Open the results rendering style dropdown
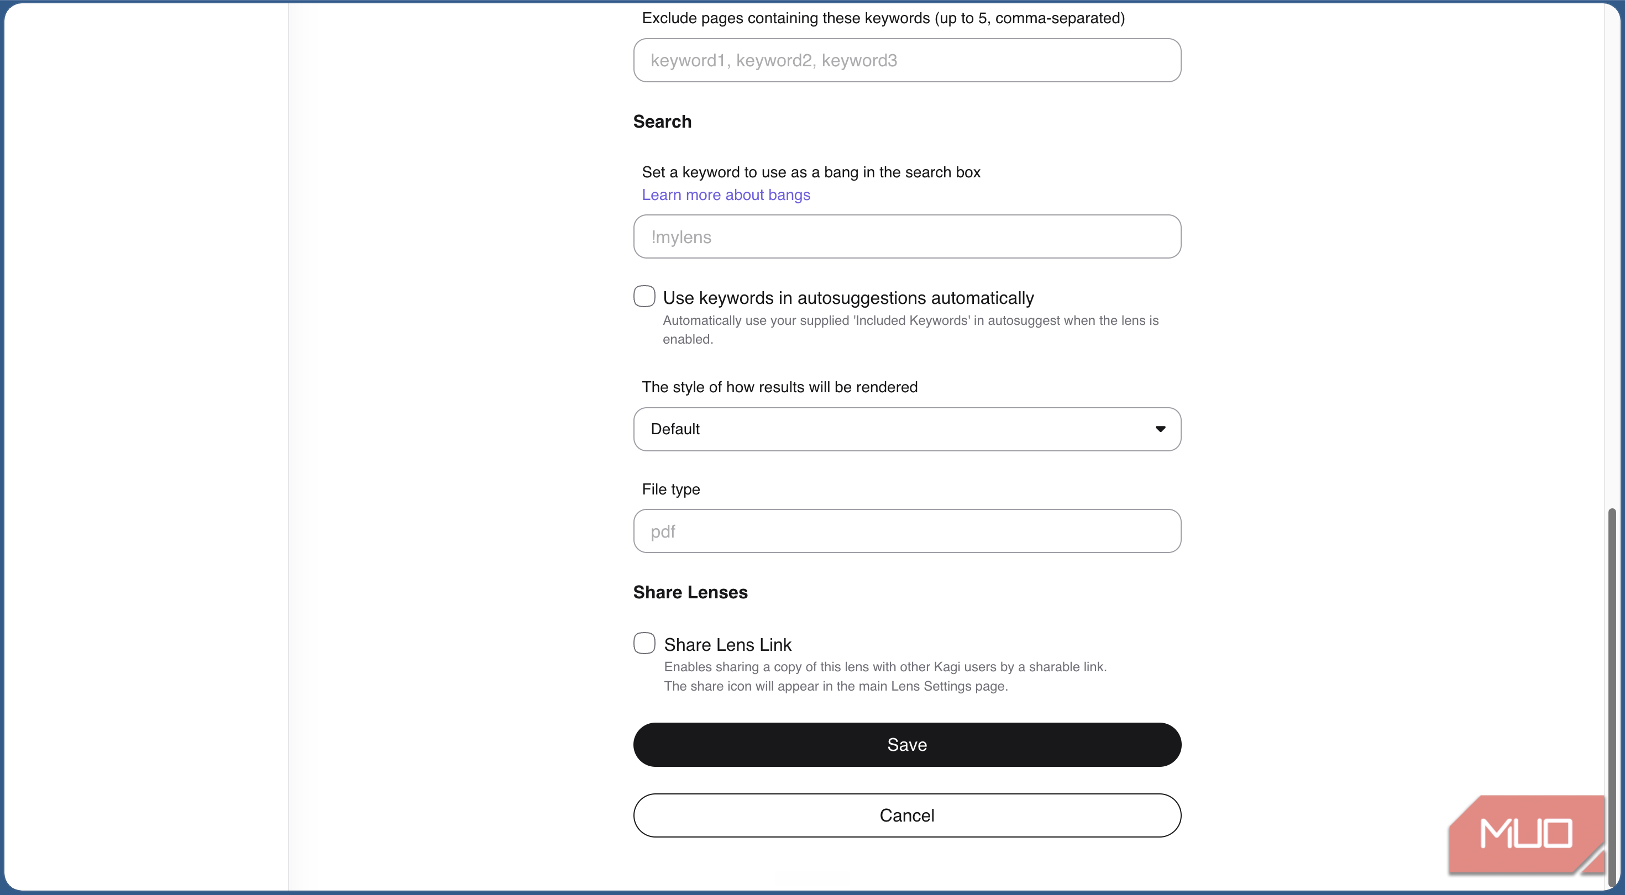 click(x=907, y=429)
